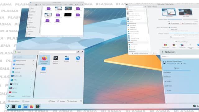This screenshot has height=112, width=199.
Task: Click the Restart button in launcher
Action: [61, 101]
